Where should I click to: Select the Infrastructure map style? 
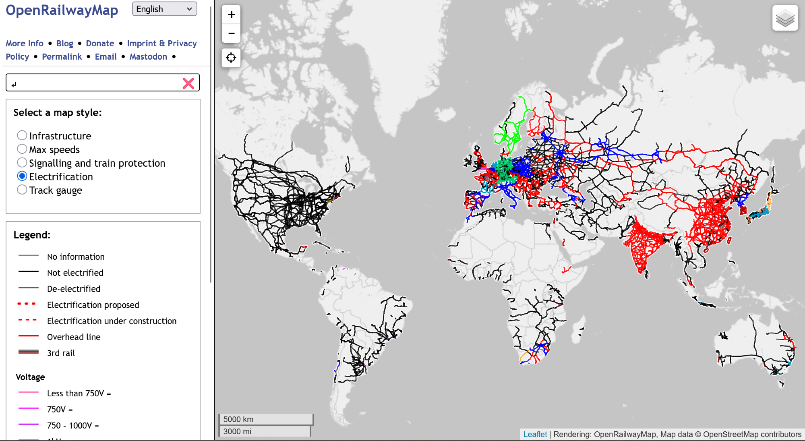[22, 135]
